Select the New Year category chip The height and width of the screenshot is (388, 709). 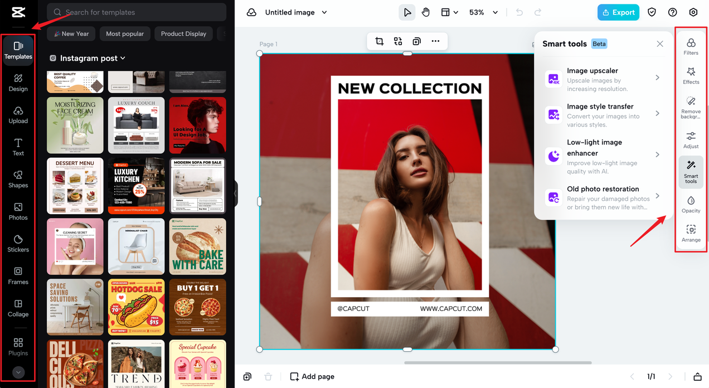[x=71, y=34]
